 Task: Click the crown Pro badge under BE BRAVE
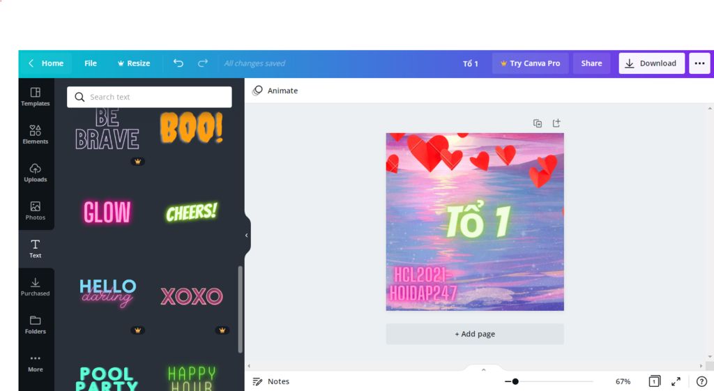(x=137, y=162)
